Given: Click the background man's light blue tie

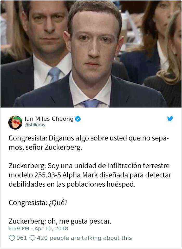Looking at the screenshot, I should (54, 75).
